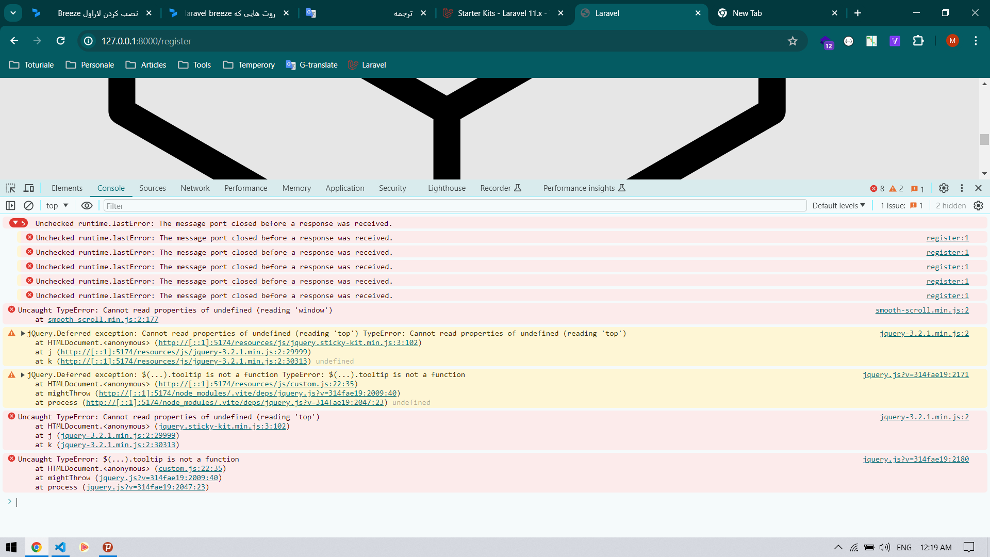Screen dimensions: 990x557
Task: Open the Performance insights tab
Action: tap(584, 188)
